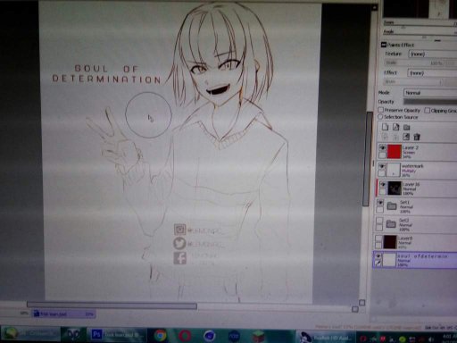The image size is (457, 343).
Task: Delete the selected layer with trash icon
Action: coord(417,137)
